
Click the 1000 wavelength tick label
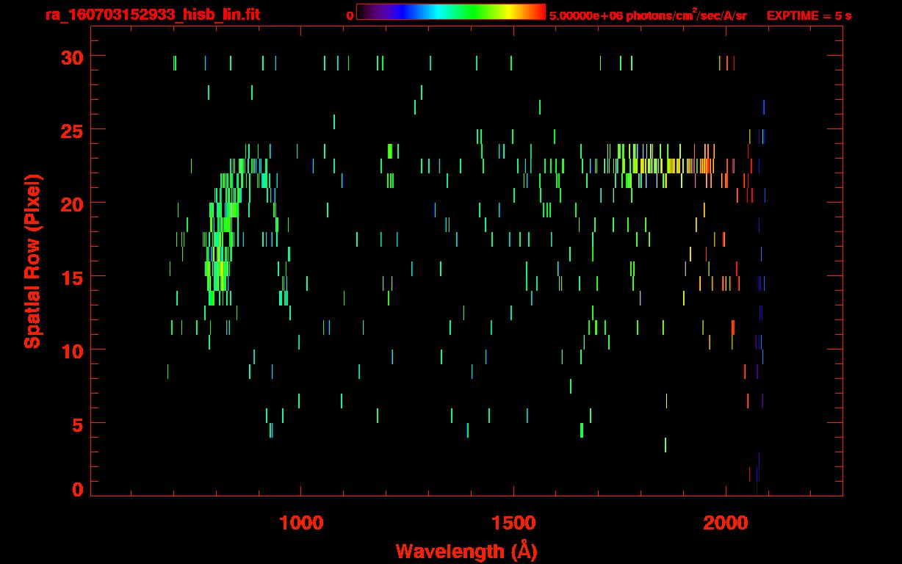click(x=300, y=522)
